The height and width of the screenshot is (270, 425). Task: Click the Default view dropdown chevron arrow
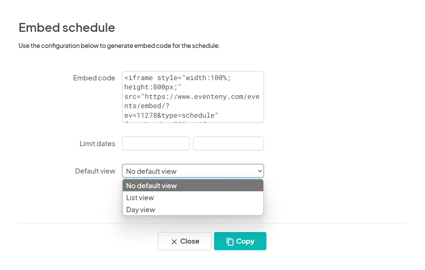(x=260, y=171)
